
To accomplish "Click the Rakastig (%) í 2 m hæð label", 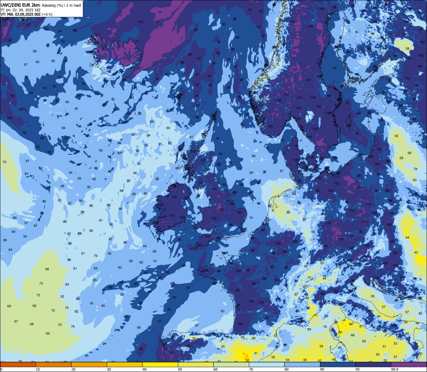I will point(62,5).
